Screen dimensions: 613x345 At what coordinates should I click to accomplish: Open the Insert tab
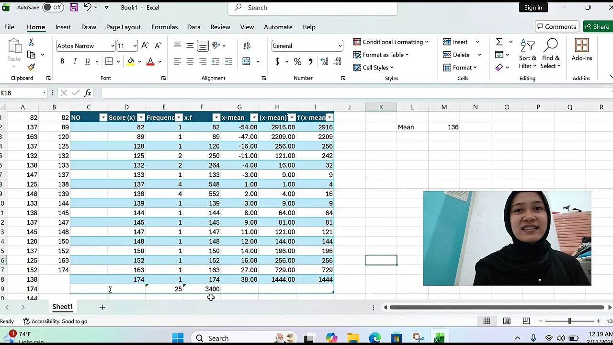[63, 27]
